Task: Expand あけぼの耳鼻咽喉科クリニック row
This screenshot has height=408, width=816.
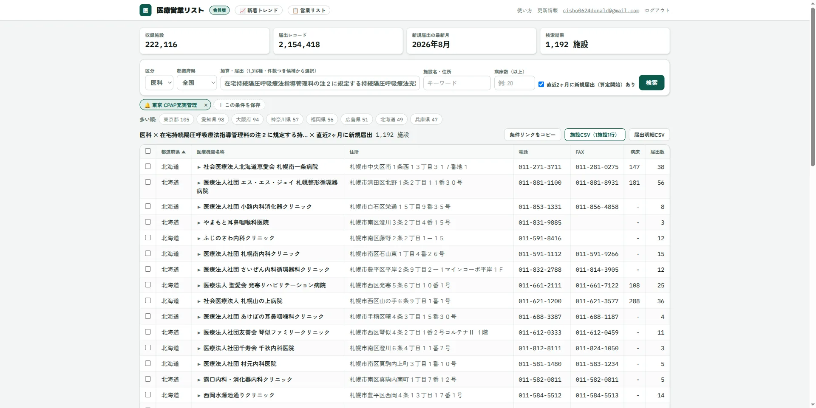Action: click(198, 317)
